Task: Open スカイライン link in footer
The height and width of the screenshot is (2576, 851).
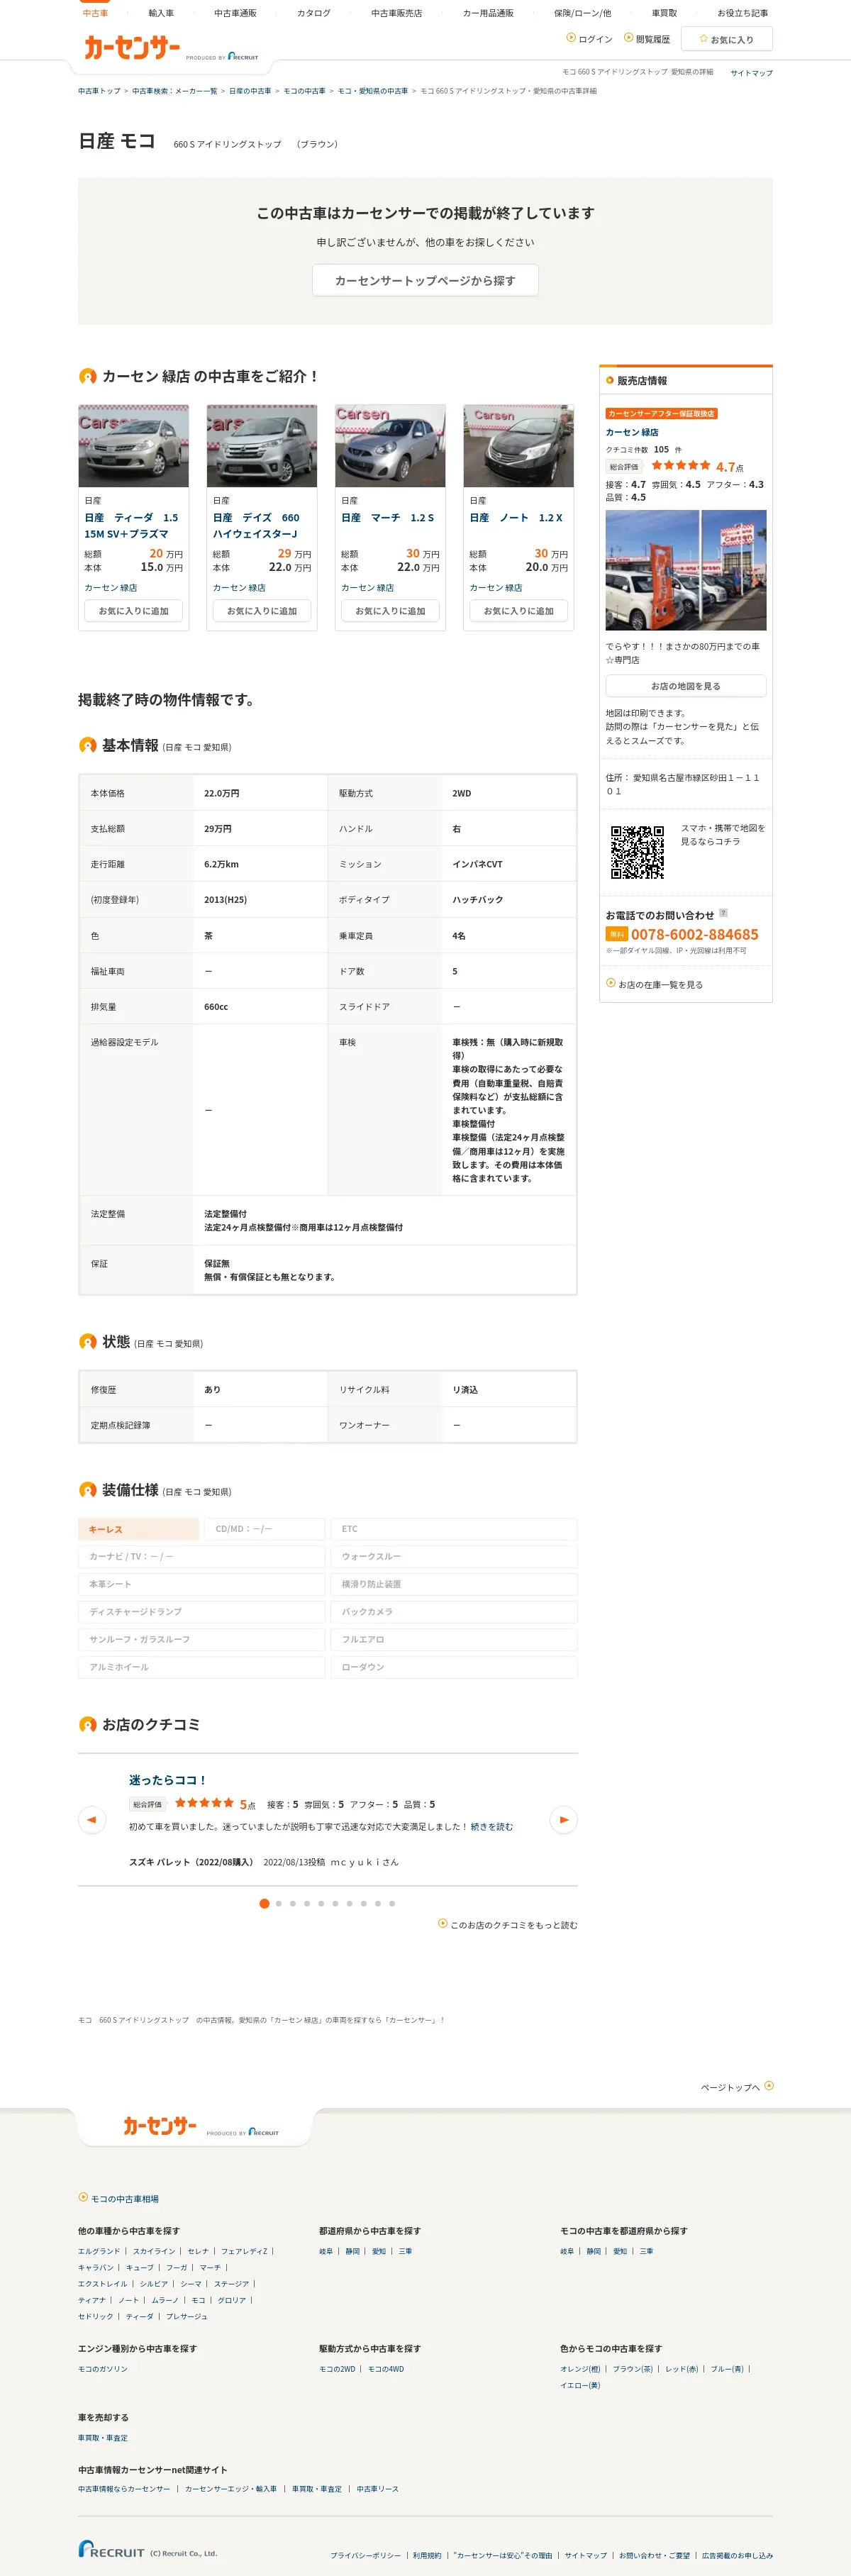Action: tap(154, 2252)
